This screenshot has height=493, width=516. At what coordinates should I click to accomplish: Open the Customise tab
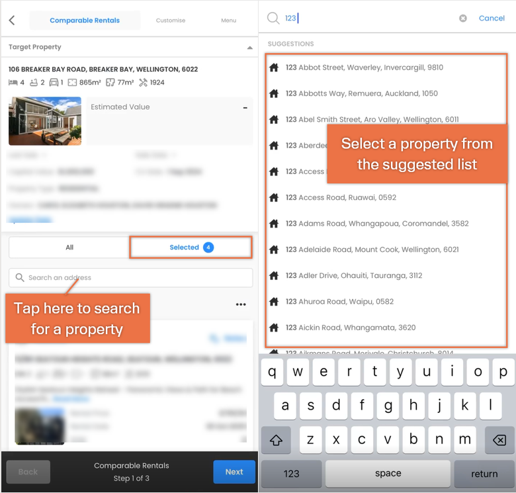click(171, 21)
